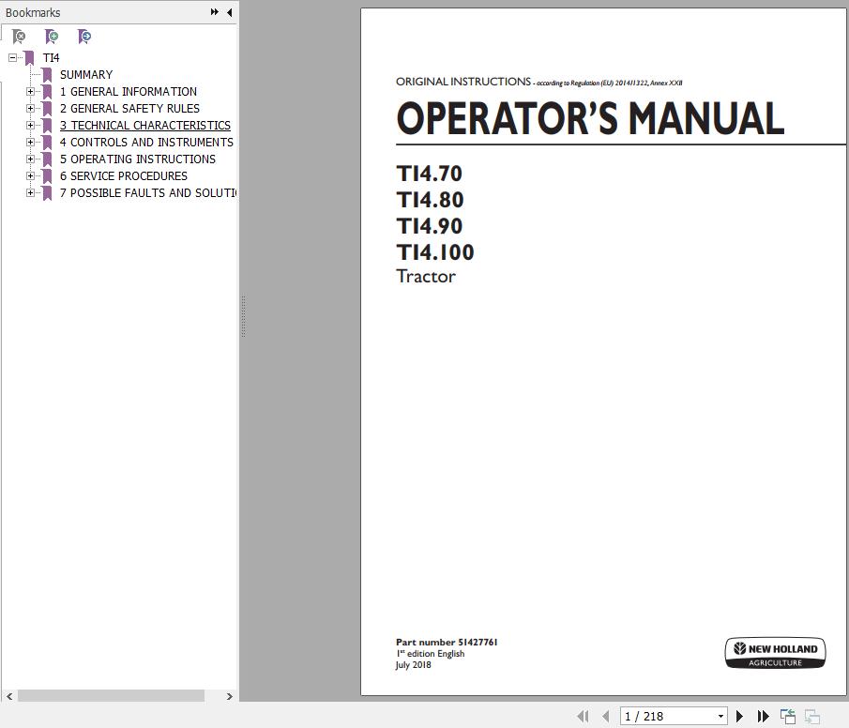Expand the 1 GENERAL INFORMATION bookmark
The height and width of the screenshot is (728, 849).
[30, 92]
